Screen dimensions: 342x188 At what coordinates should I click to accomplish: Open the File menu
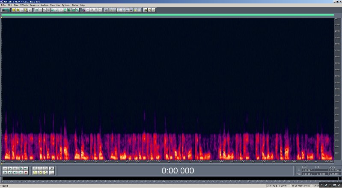[3, 5]
